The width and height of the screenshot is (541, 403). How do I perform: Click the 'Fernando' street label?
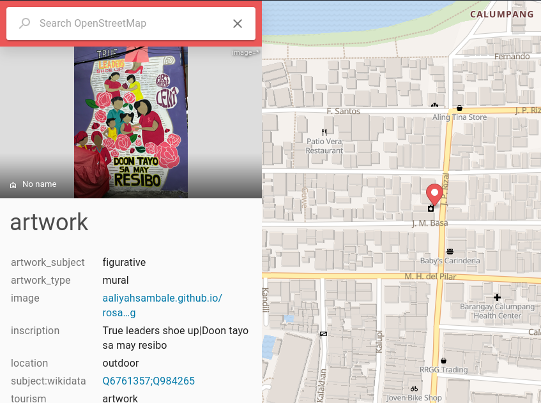(512, 56)
